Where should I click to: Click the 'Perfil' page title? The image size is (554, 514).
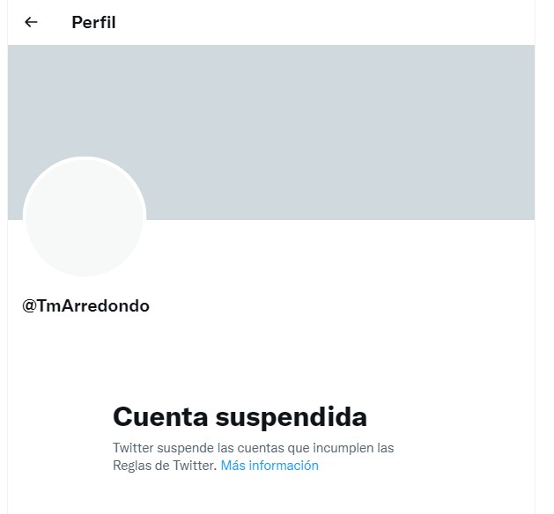click(93, 23)
